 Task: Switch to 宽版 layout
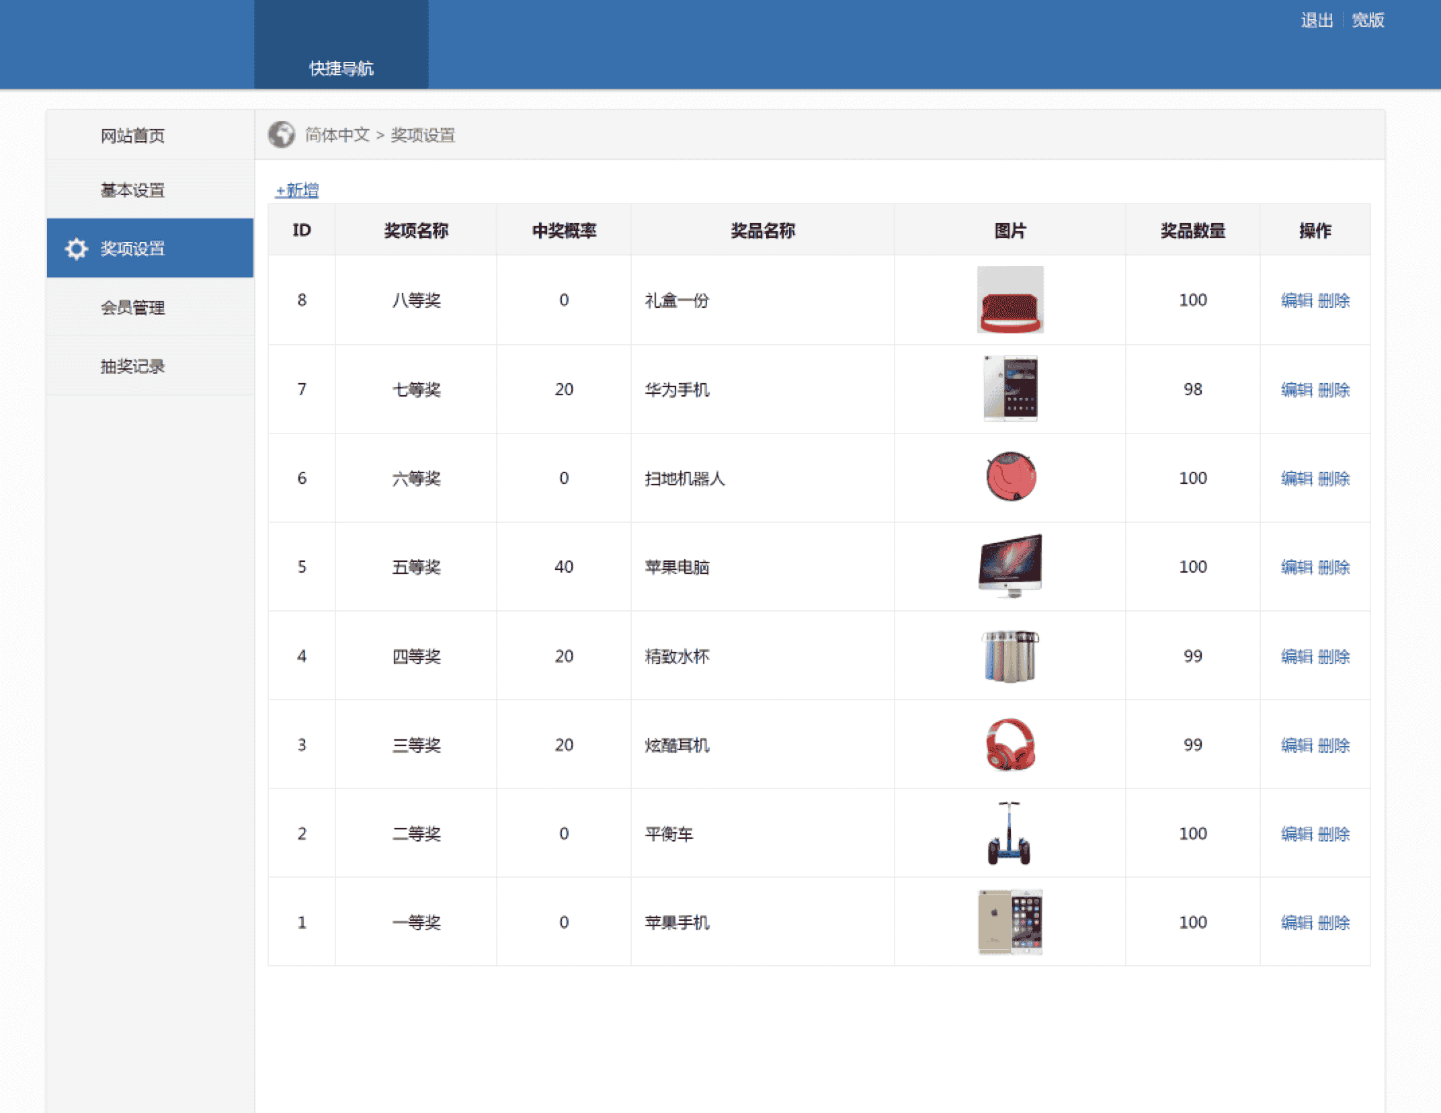[1368, 20]
